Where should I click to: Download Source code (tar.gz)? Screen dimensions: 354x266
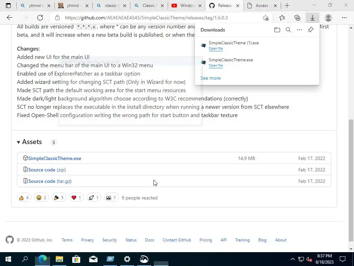tap(50, 181)
